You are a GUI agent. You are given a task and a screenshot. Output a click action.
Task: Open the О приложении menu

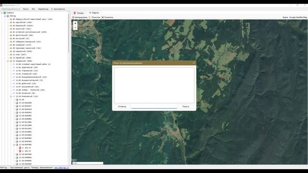(58, 9)
